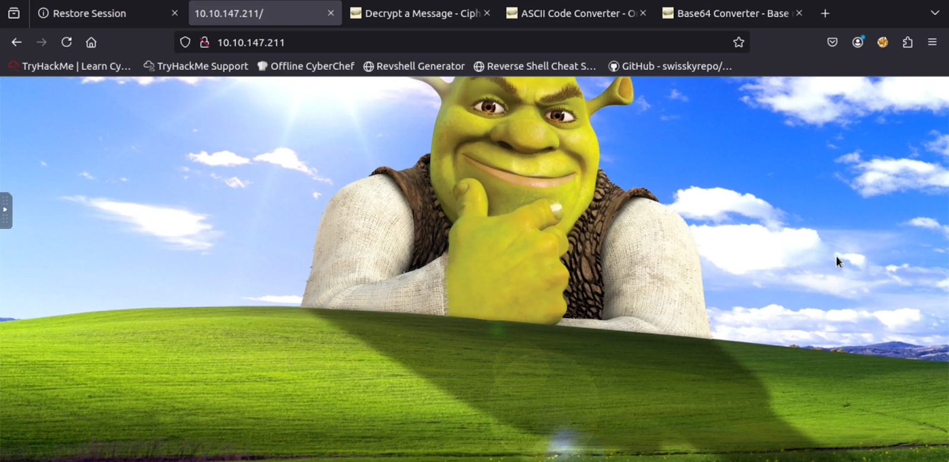This screenshot has width=949, height=462.
Task: Show tracking protection shield info
Action: [185, 42]
